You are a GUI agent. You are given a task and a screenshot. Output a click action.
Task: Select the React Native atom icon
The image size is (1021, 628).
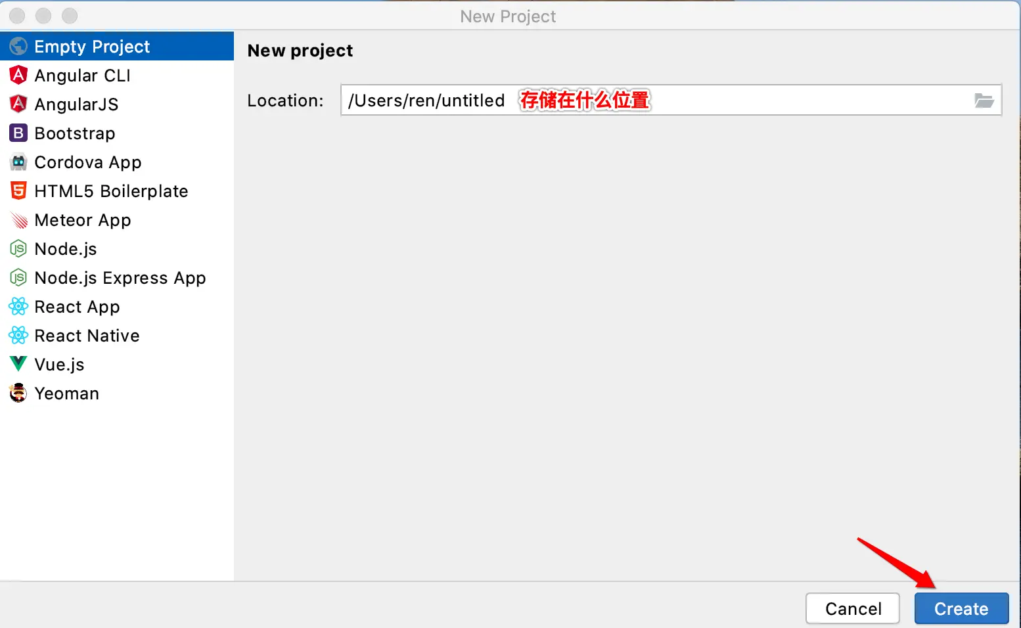tap(18, 335)
